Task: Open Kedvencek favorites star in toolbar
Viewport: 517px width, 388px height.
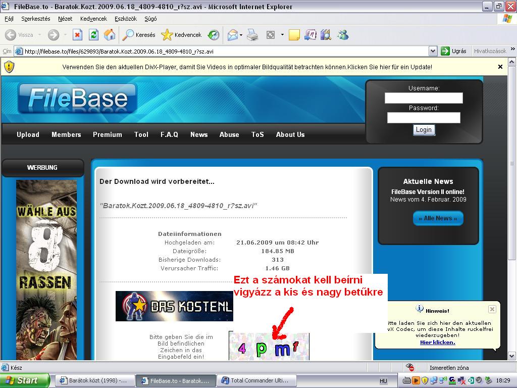Action: click(167, 35)
